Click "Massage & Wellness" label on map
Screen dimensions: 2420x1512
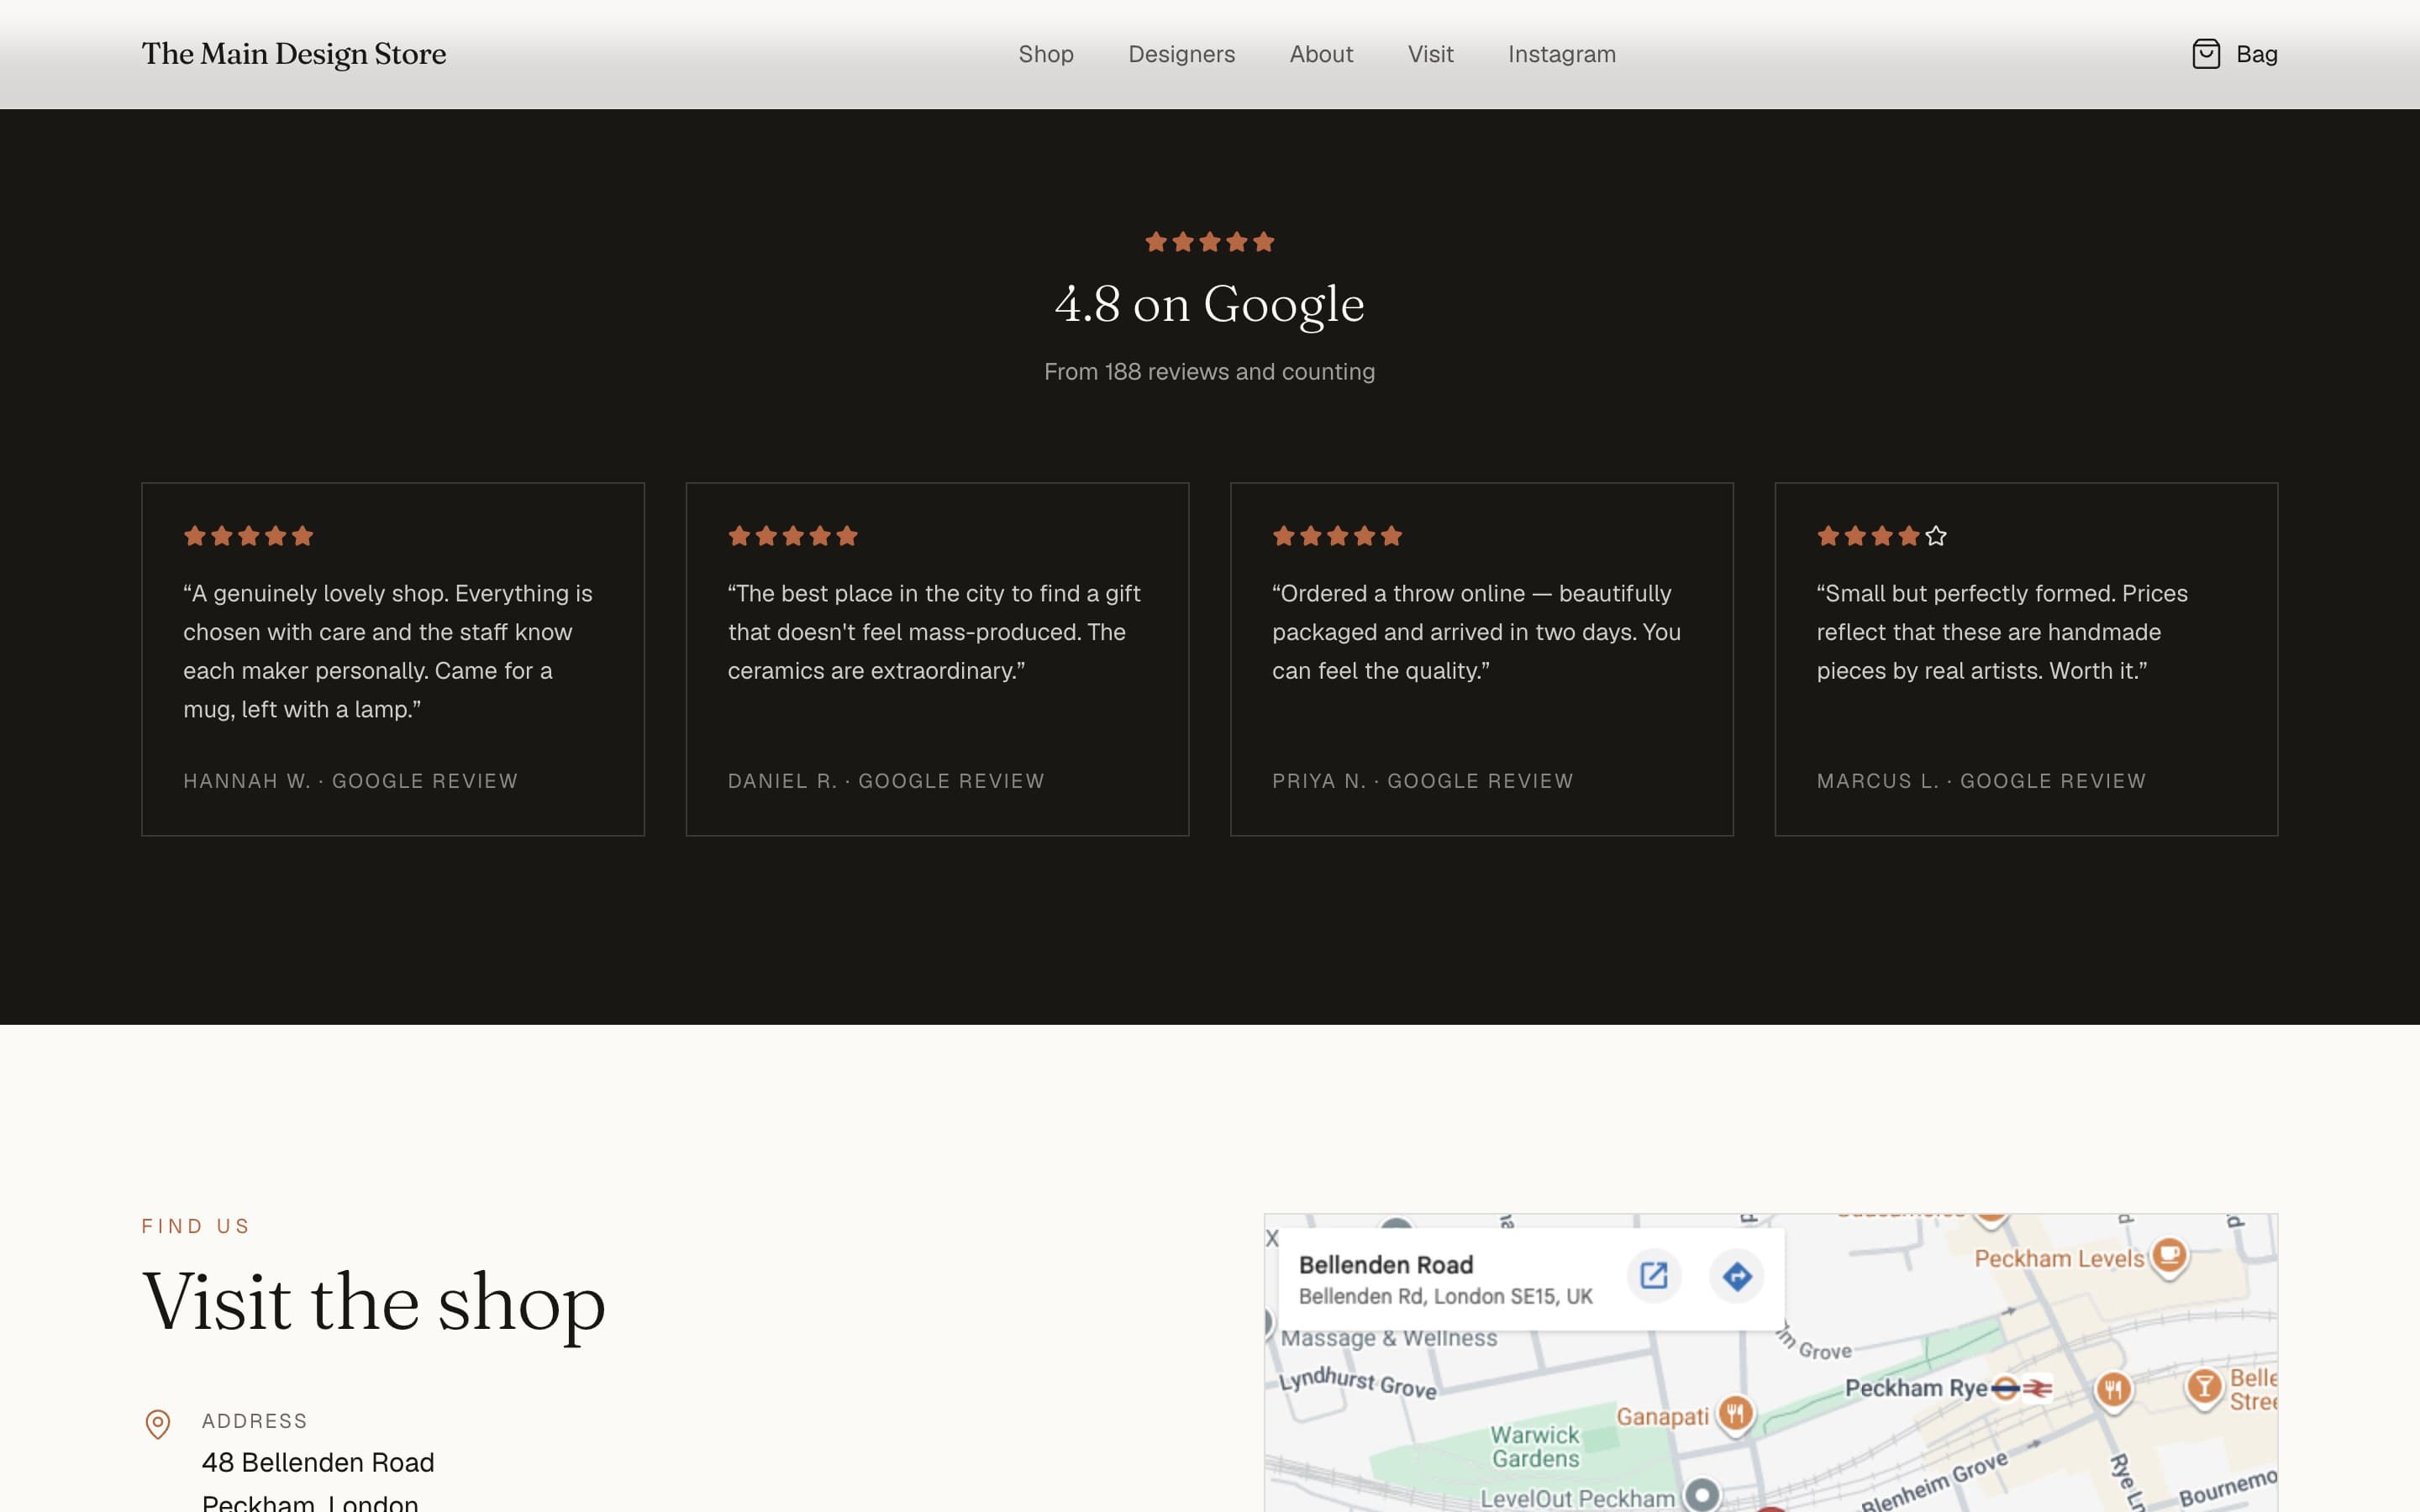click(x=1389, y=1338)
